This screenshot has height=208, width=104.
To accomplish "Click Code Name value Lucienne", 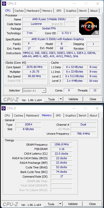I will 36,24.
